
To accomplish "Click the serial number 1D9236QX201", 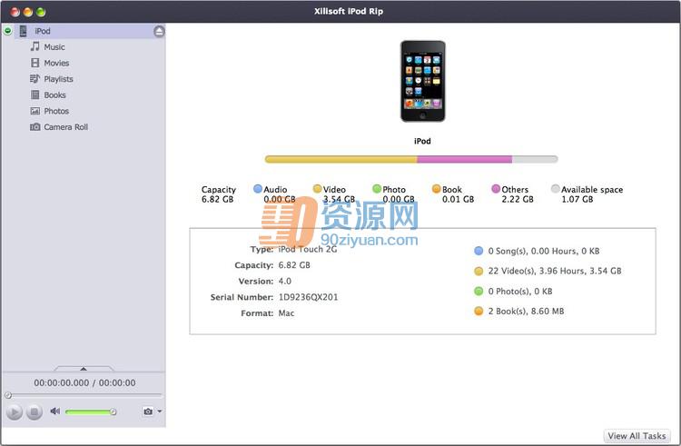I will (x=308, y=297).
